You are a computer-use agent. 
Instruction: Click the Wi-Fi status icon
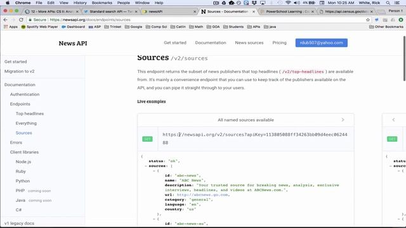(288, 3)
